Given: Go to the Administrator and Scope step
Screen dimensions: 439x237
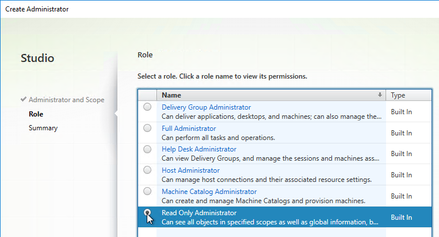Looking at the screenshot, I should 66,100.
